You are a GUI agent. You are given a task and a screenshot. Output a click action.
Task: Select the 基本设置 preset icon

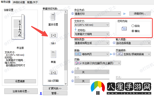click(53, 16)
